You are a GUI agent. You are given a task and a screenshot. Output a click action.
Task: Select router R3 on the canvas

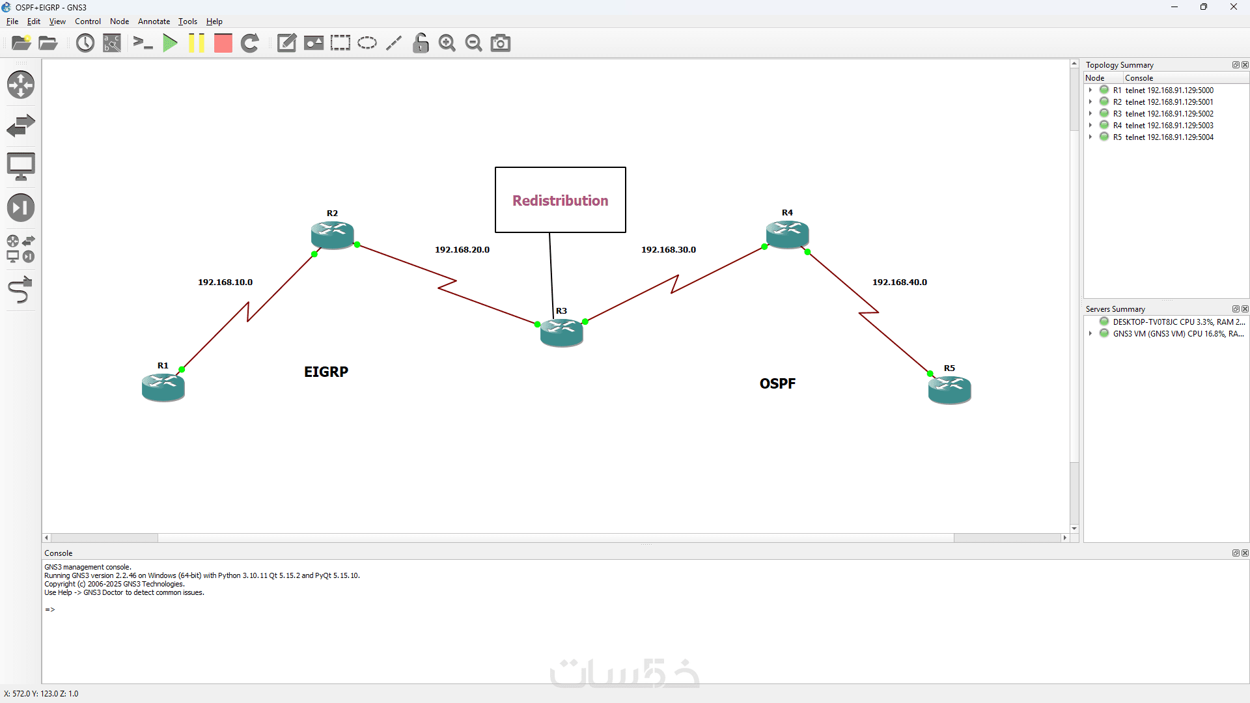coord(561,333)
